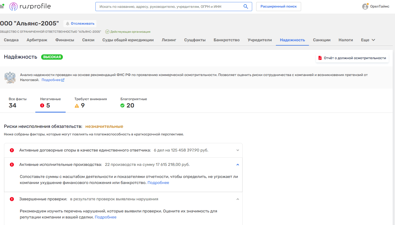Click the search magnifier icon
Viewport: 395px width, 225px height.
point(246,7)
